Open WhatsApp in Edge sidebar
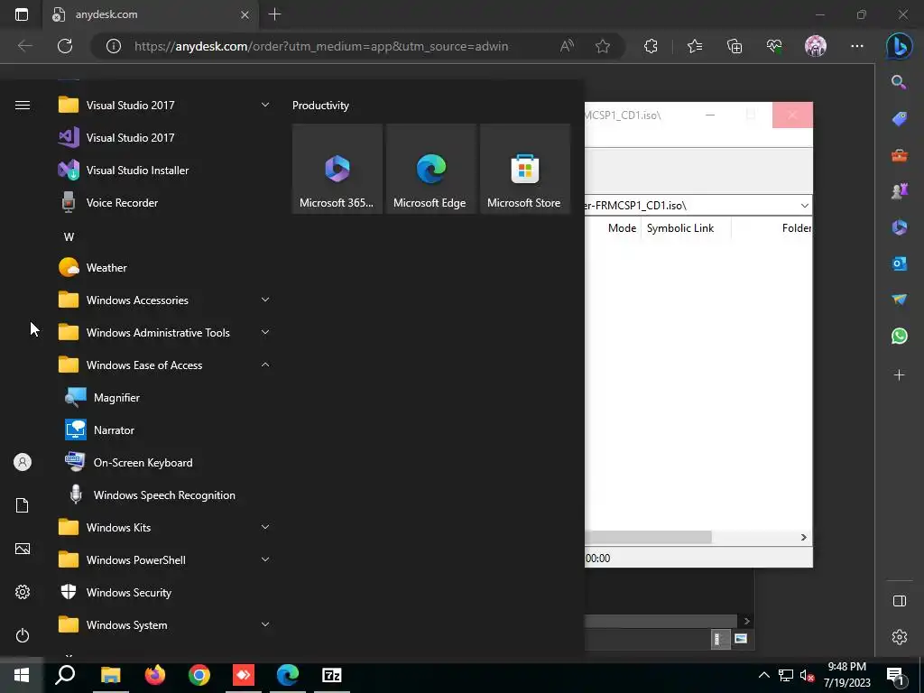Image resolution: width=924 pixels, height=693 pixels. click(900, 336)
